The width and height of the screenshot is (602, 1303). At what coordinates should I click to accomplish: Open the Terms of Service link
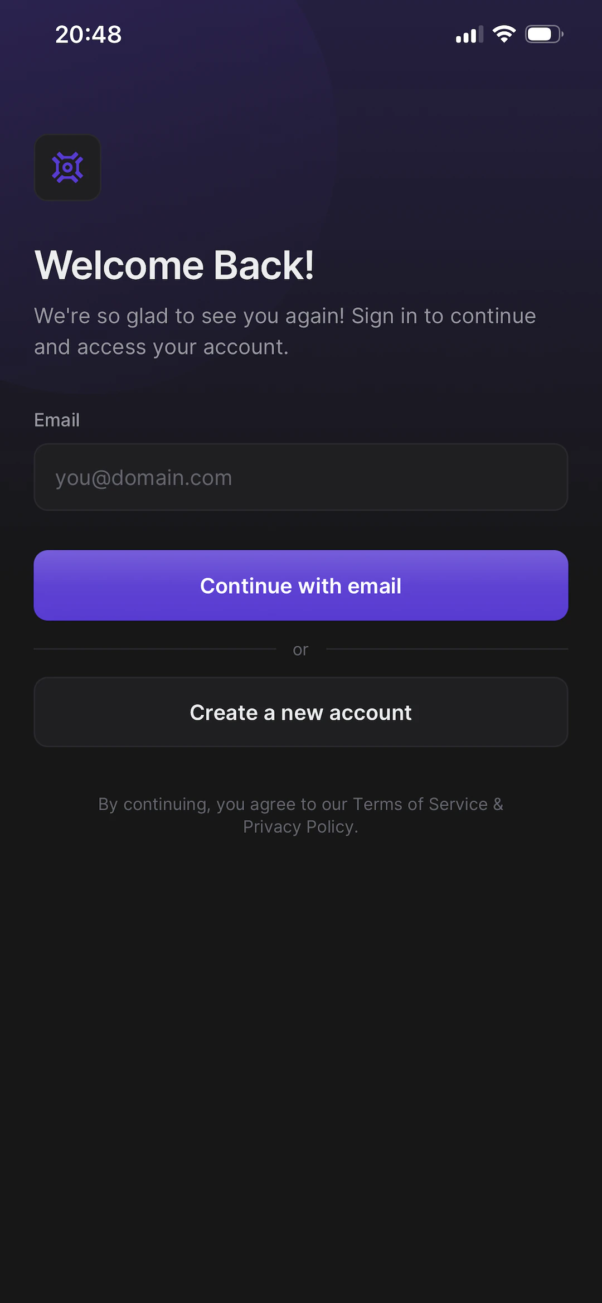(420, 804)
